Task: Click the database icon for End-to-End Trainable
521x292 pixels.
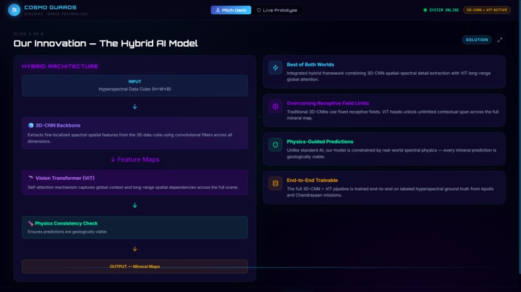Action: click(x=275, y=183)
